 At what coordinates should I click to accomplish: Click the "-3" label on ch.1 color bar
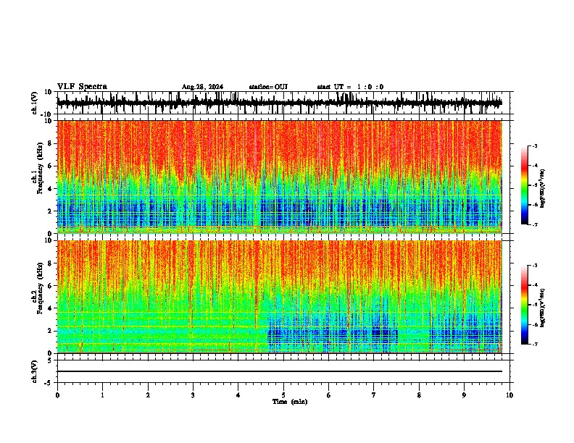coord(535,145)
